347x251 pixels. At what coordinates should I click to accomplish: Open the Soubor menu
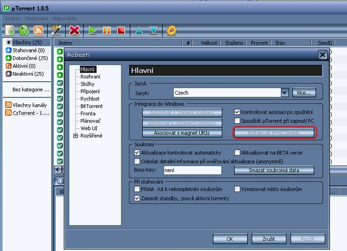[12, 18]
